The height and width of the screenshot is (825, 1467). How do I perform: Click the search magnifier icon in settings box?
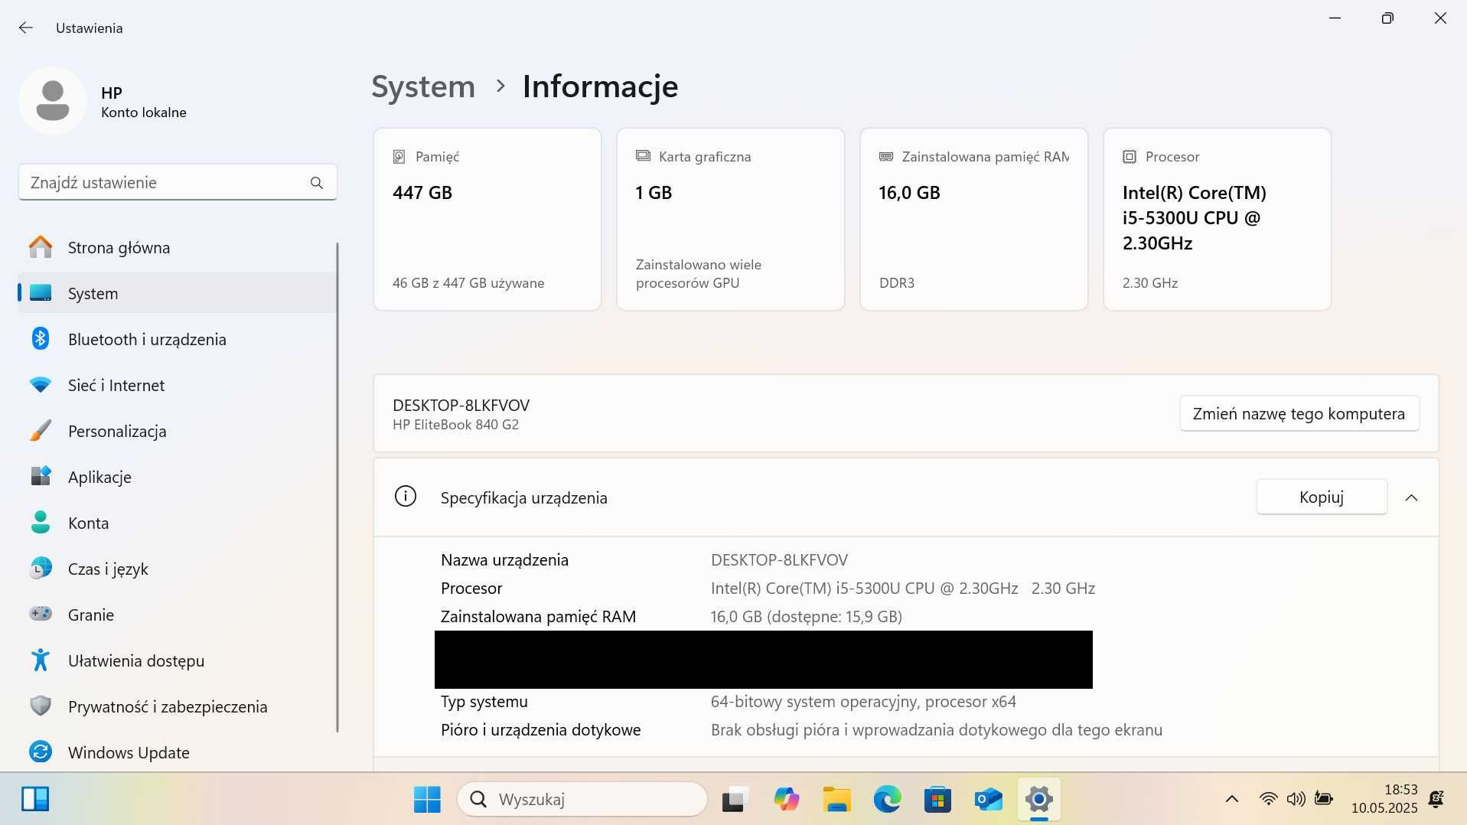click(x=317, y=182)
